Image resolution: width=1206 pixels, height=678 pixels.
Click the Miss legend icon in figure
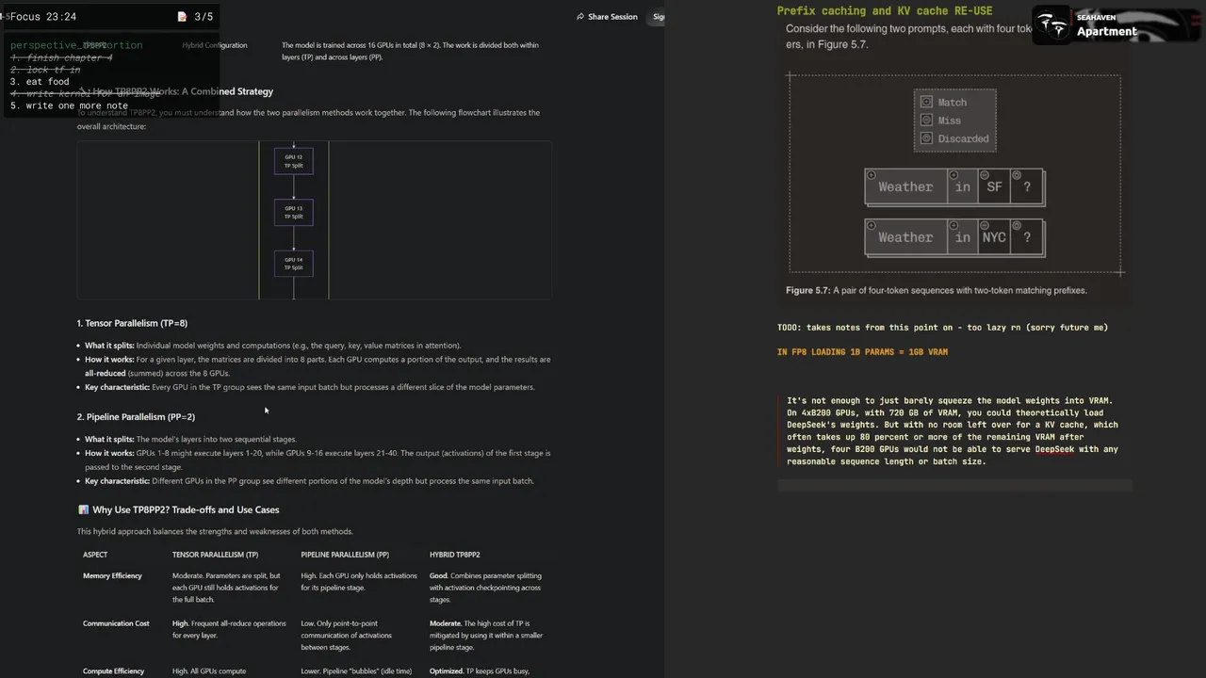coord(926,120)
